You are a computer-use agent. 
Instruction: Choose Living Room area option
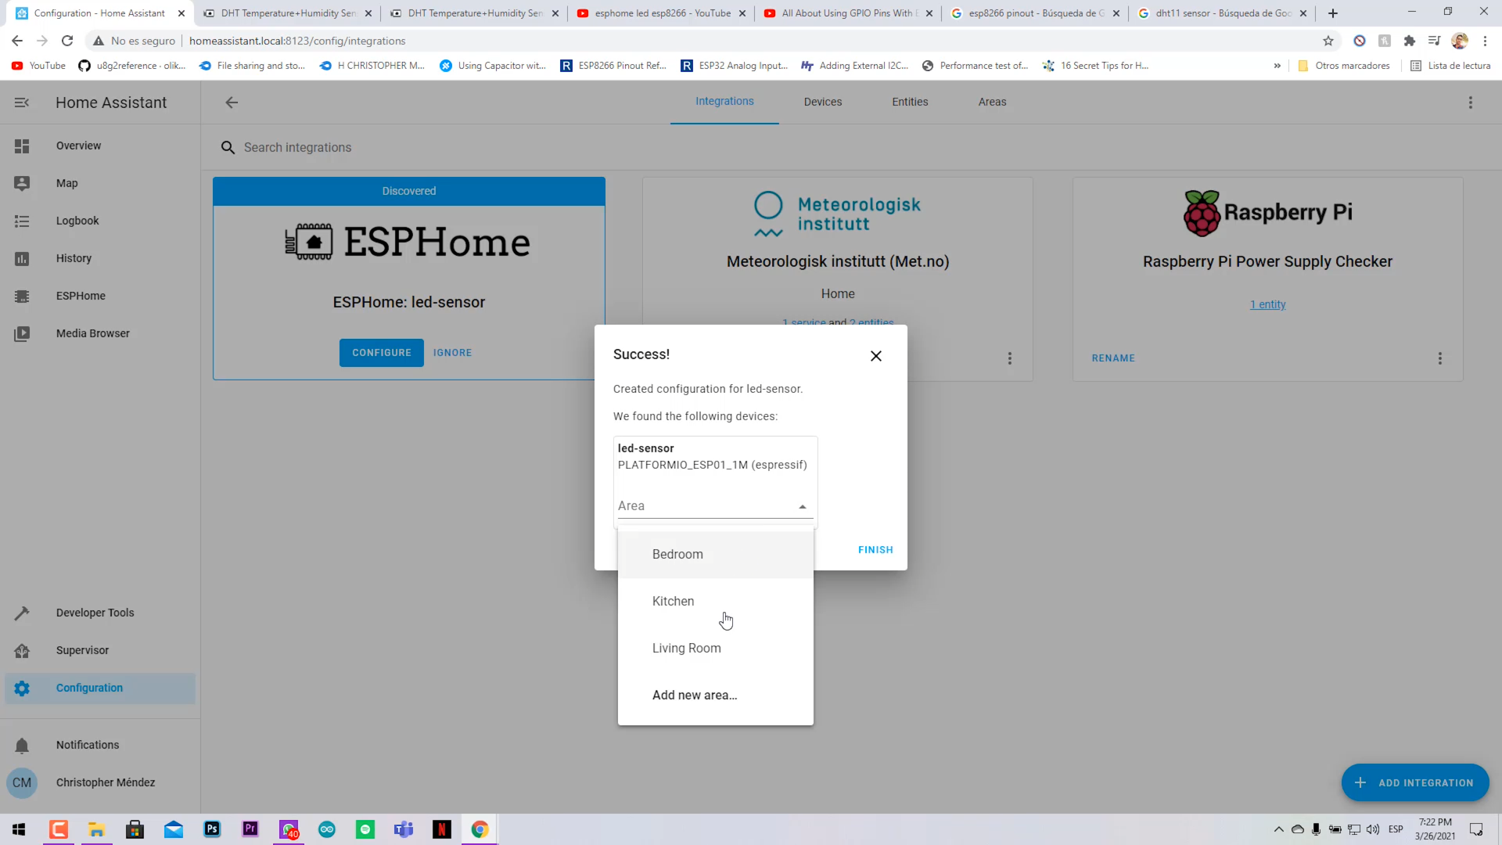point(687,648)
